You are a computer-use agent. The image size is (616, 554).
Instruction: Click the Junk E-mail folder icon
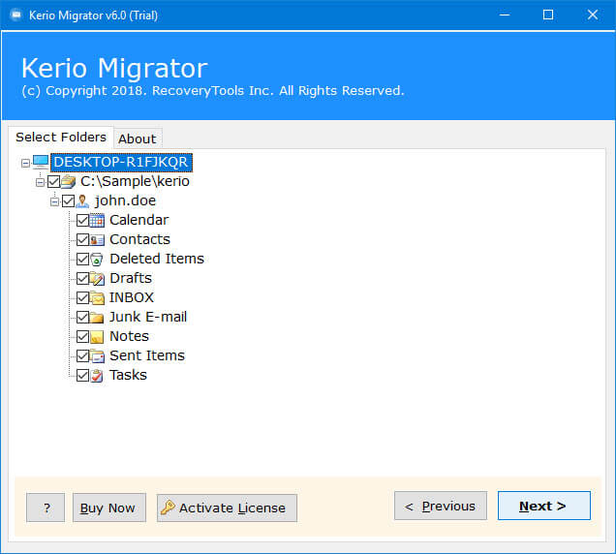tap(97, 317)
